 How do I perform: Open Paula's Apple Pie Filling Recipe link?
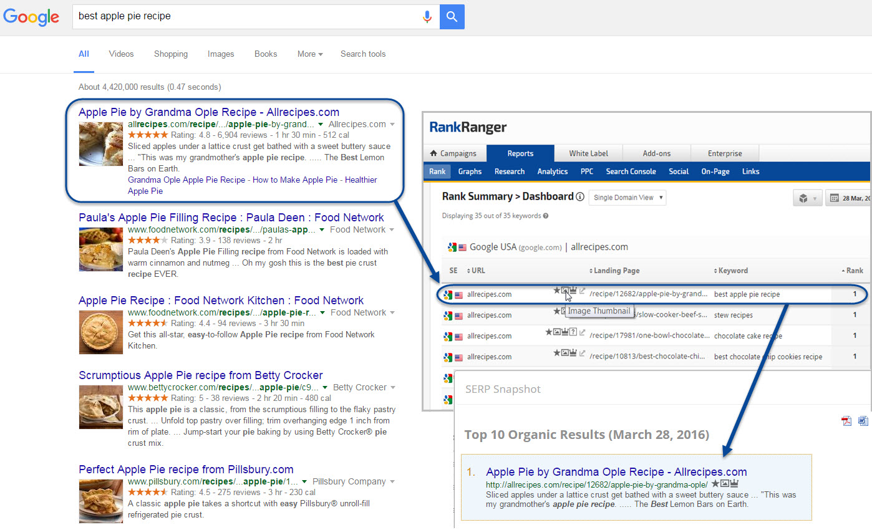click(231, 218)
